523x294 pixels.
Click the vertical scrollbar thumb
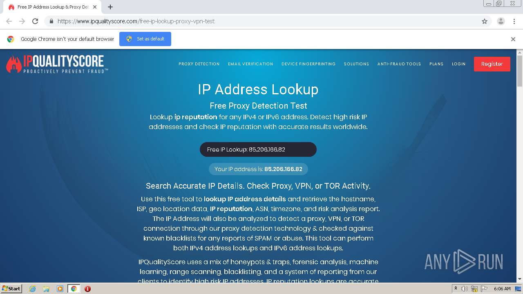point(520,71)
